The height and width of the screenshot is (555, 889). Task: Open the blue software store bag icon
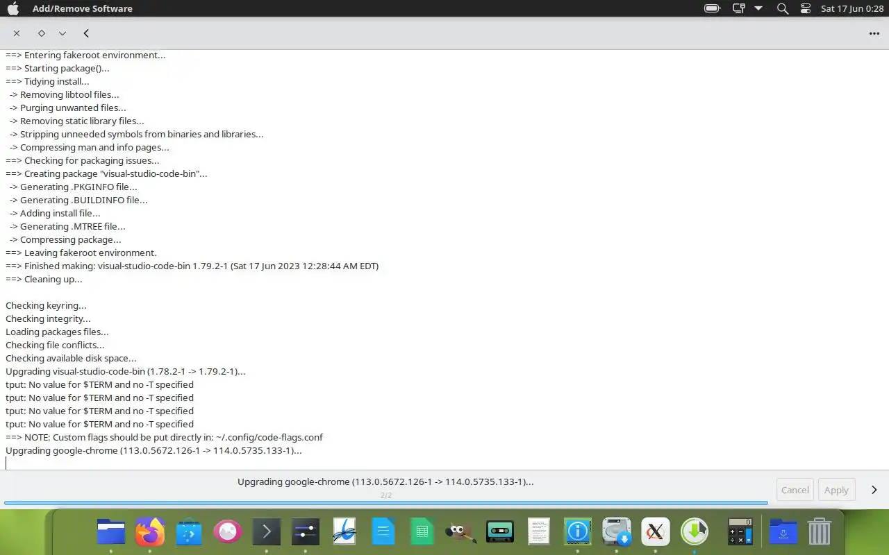[x=189, y=532]
